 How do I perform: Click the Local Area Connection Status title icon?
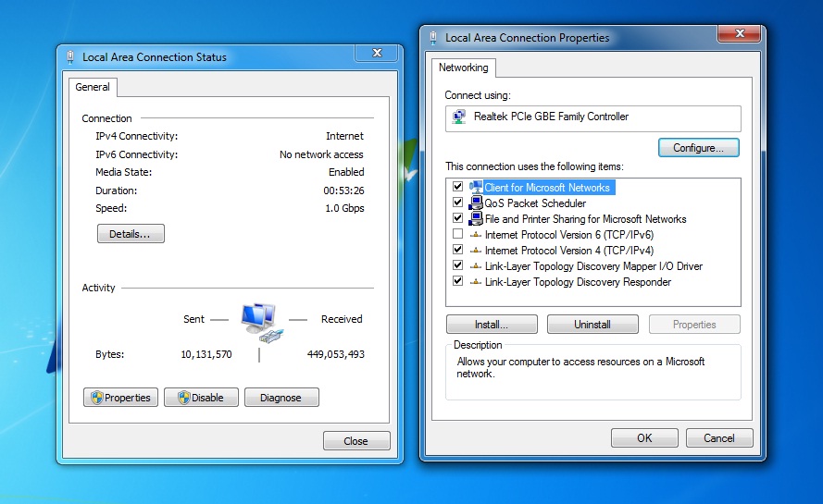70,57
